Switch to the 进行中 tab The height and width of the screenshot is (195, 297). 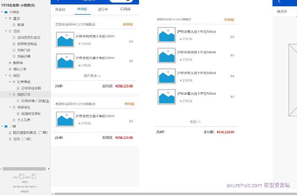coord(103,9)
